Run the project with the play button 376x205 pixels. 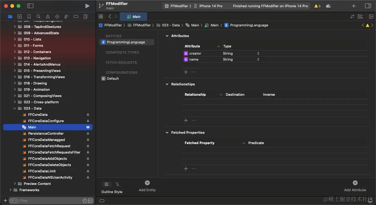[x=87, y=6]
